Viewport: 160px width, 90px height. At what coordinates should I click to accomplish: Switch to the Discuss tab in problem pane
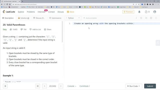point(39,18)
